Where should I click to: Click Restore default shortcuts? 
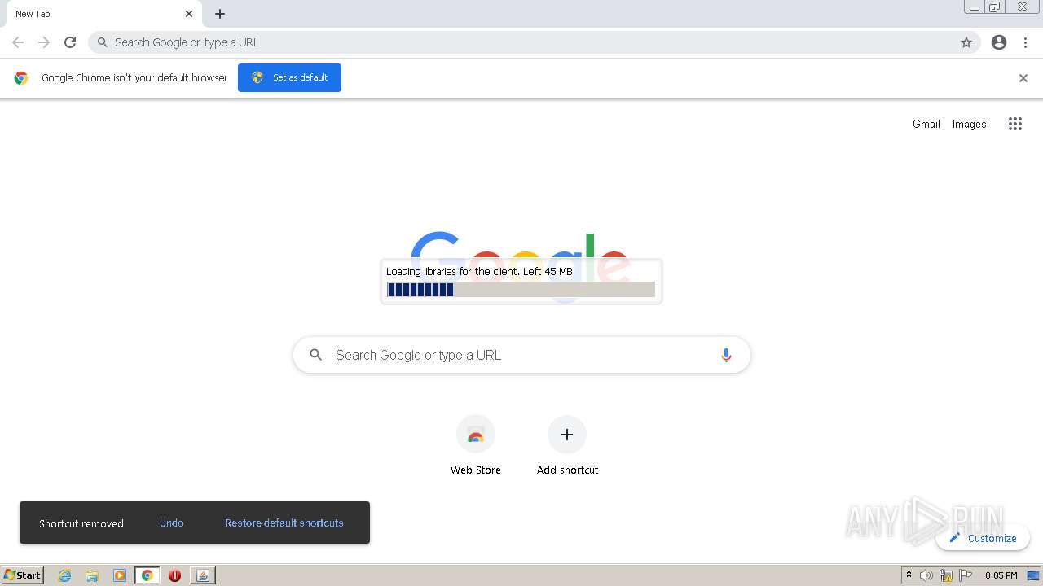[284, 523]
